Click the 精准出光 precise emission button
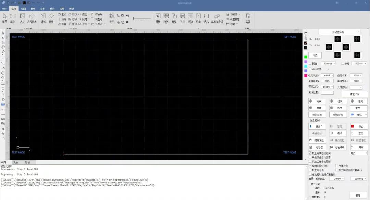The width and height of the screenshot is (370, 200). pos(355,94)
